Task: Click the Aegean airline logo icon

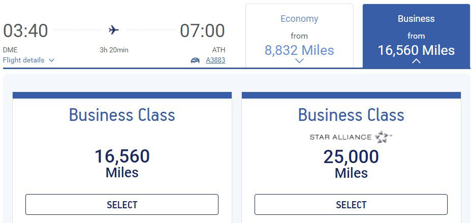Action: click(x=195, y=60)
